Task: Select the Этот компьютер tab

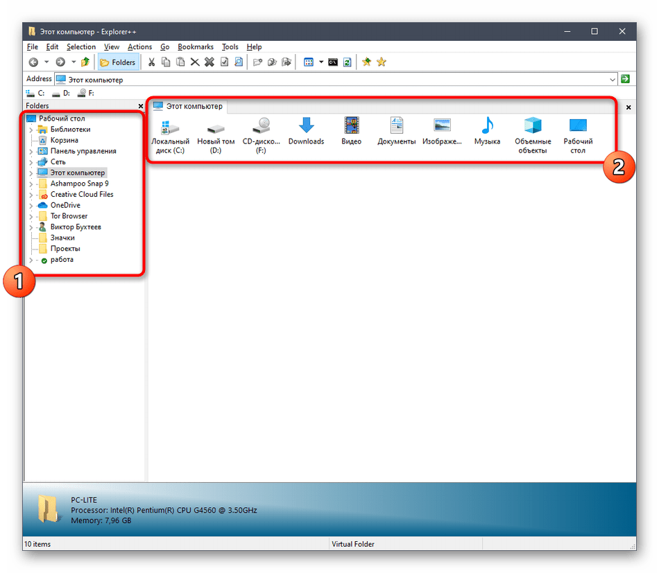Action: pyautogui.click(x=188, y=107)
